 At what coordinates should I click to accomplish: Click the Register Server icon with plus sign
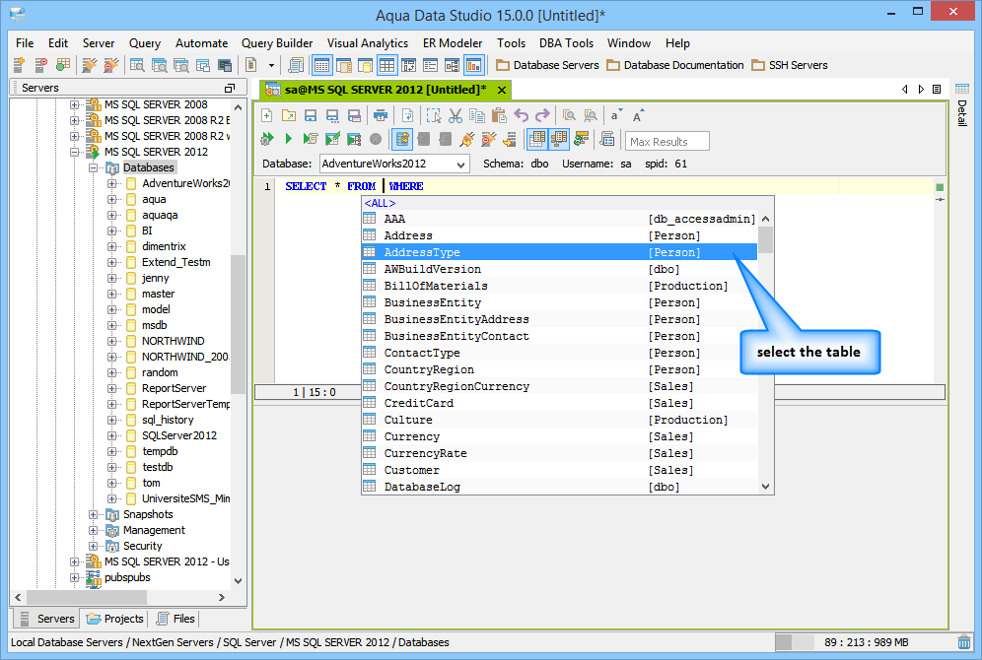tap(19, 64)
